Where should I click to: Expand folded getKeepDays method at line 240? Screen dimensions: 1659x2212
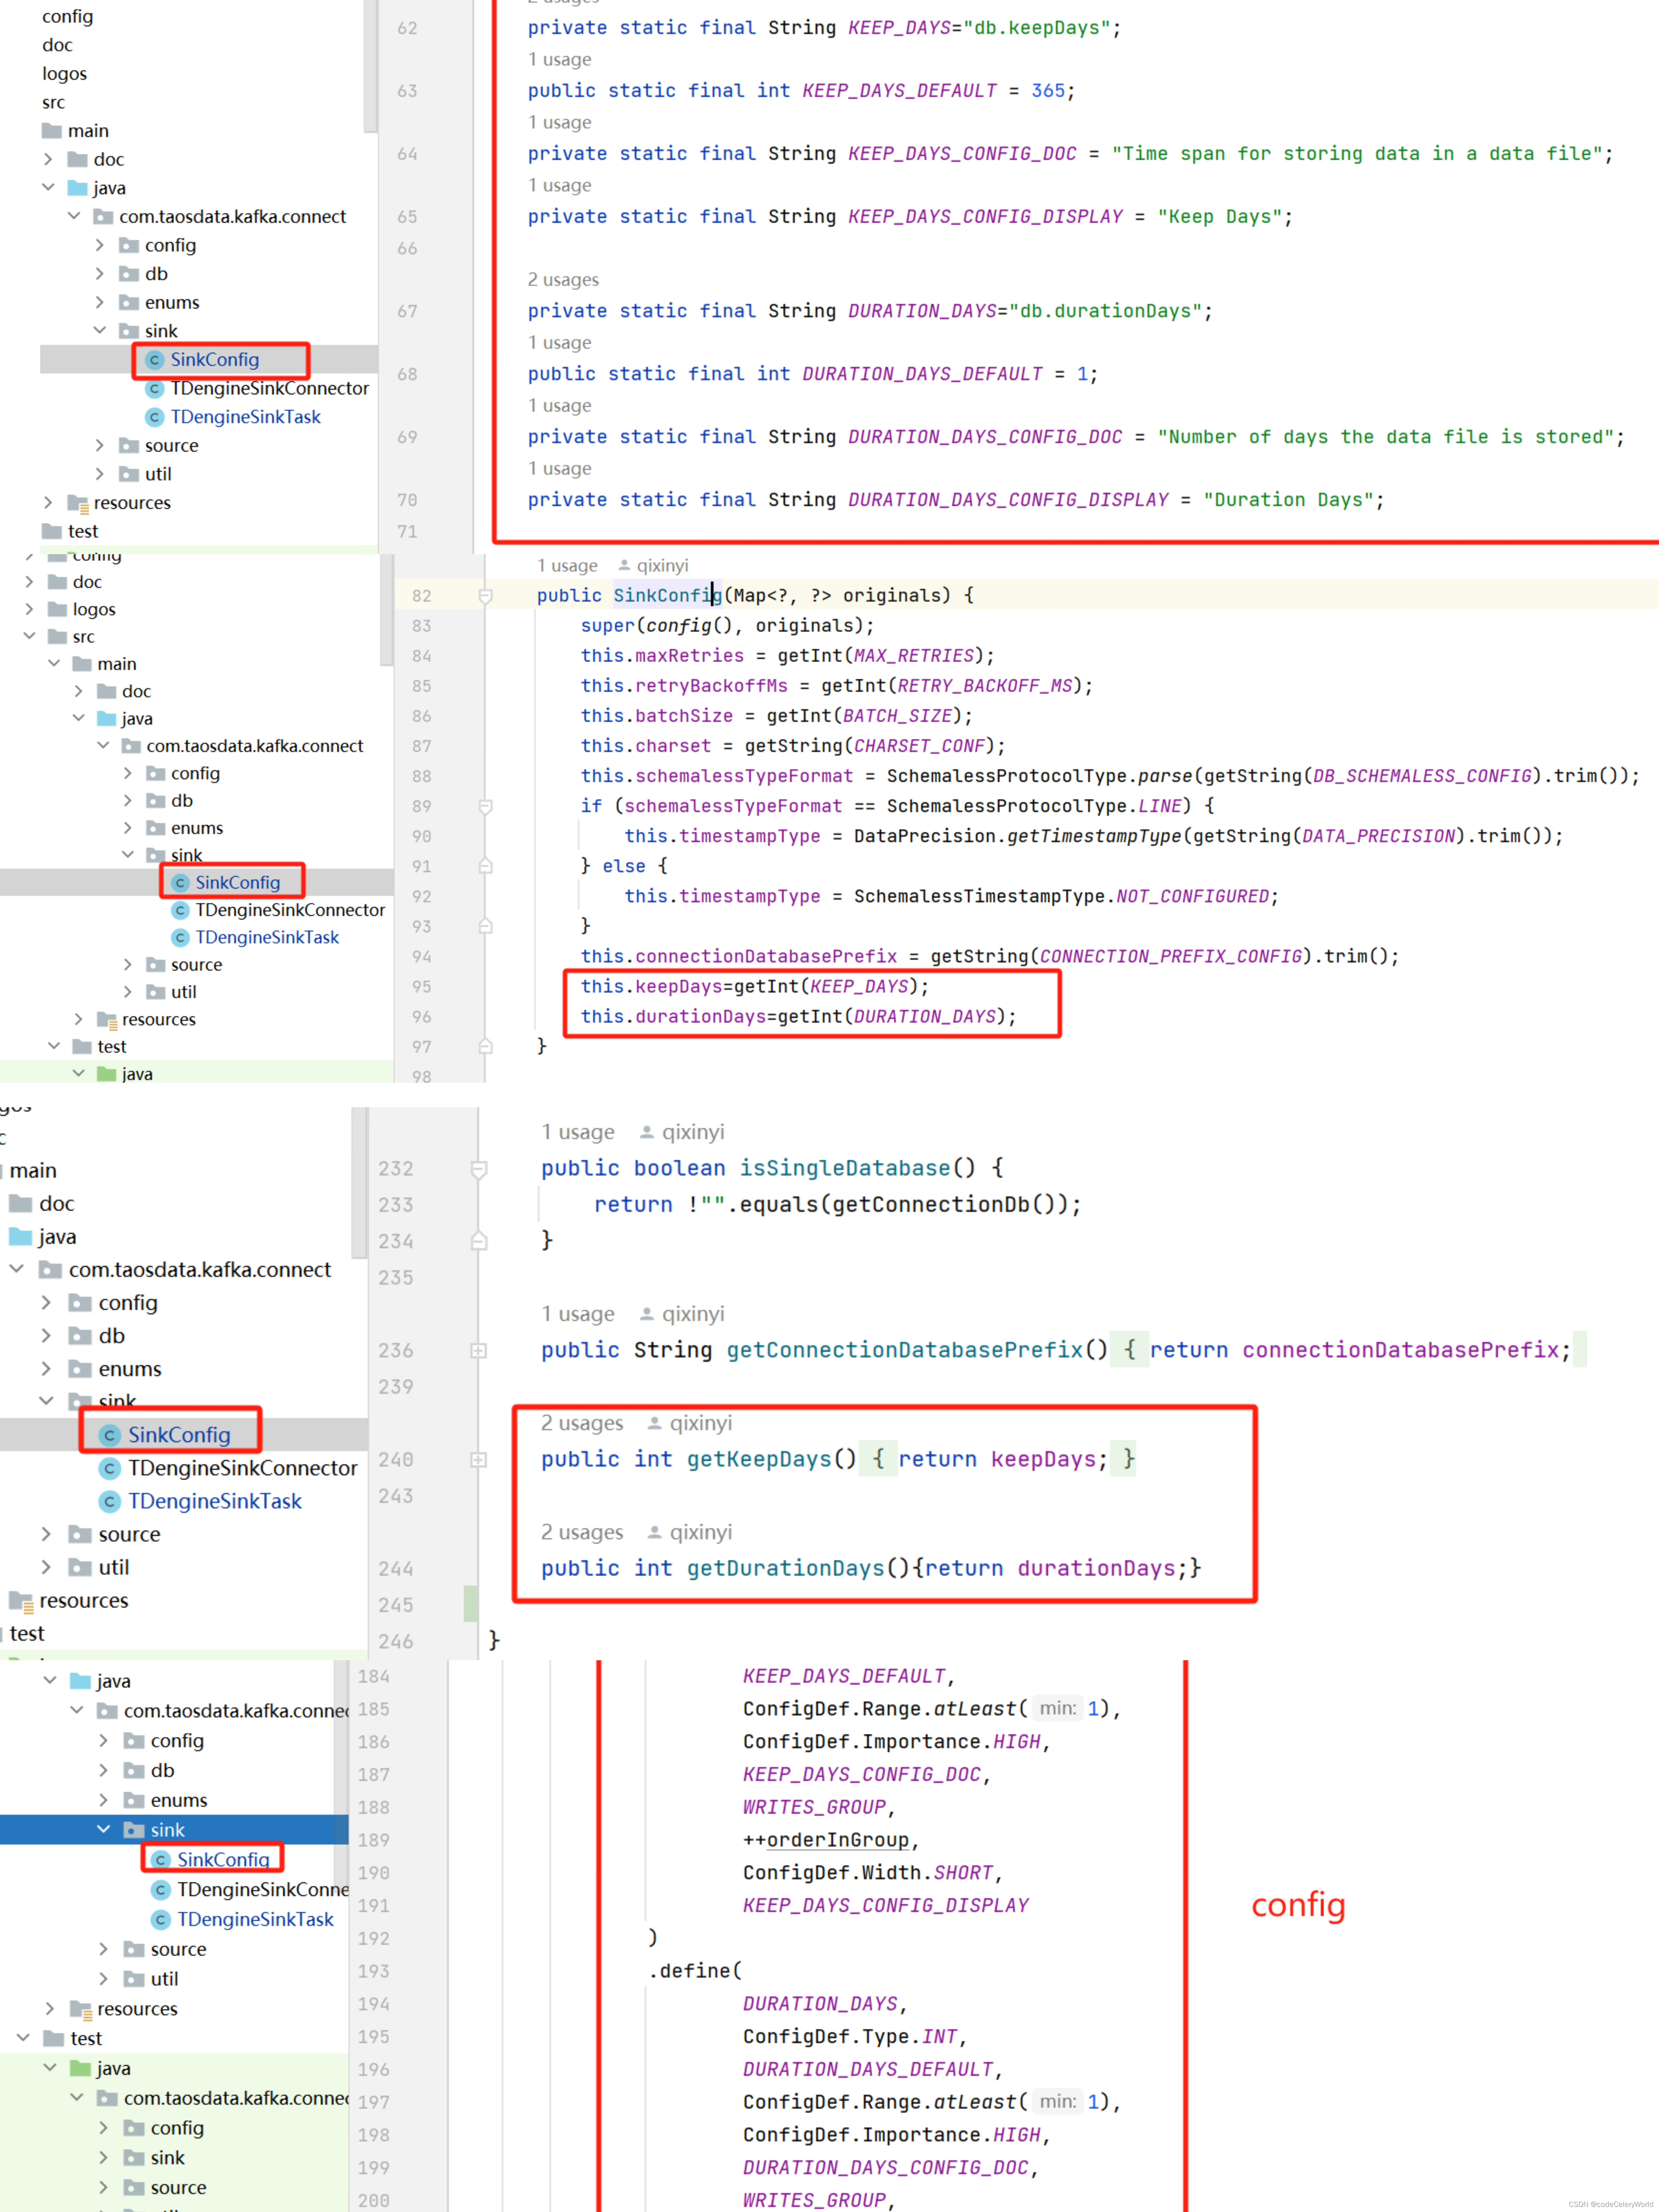479,1460
